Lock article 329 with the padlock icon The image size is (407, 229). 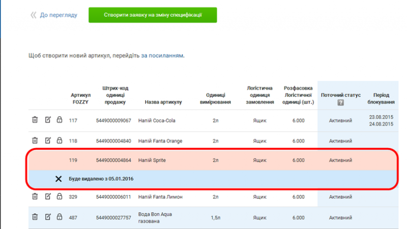59,196
